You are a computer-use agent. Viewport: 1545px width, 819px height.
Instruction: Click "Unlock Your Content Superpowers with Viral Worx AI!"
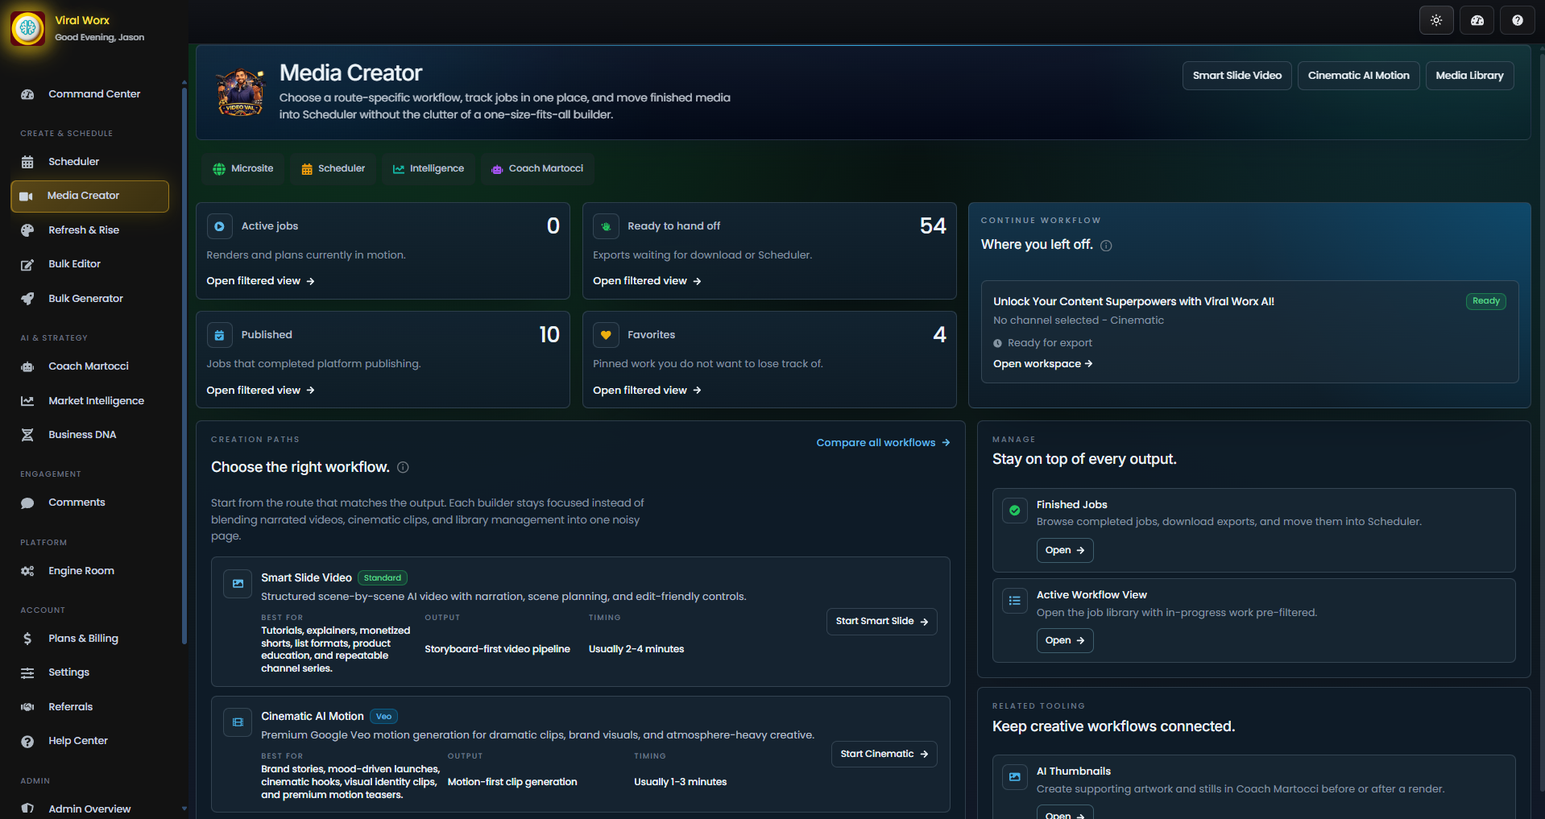(1133, 302)
